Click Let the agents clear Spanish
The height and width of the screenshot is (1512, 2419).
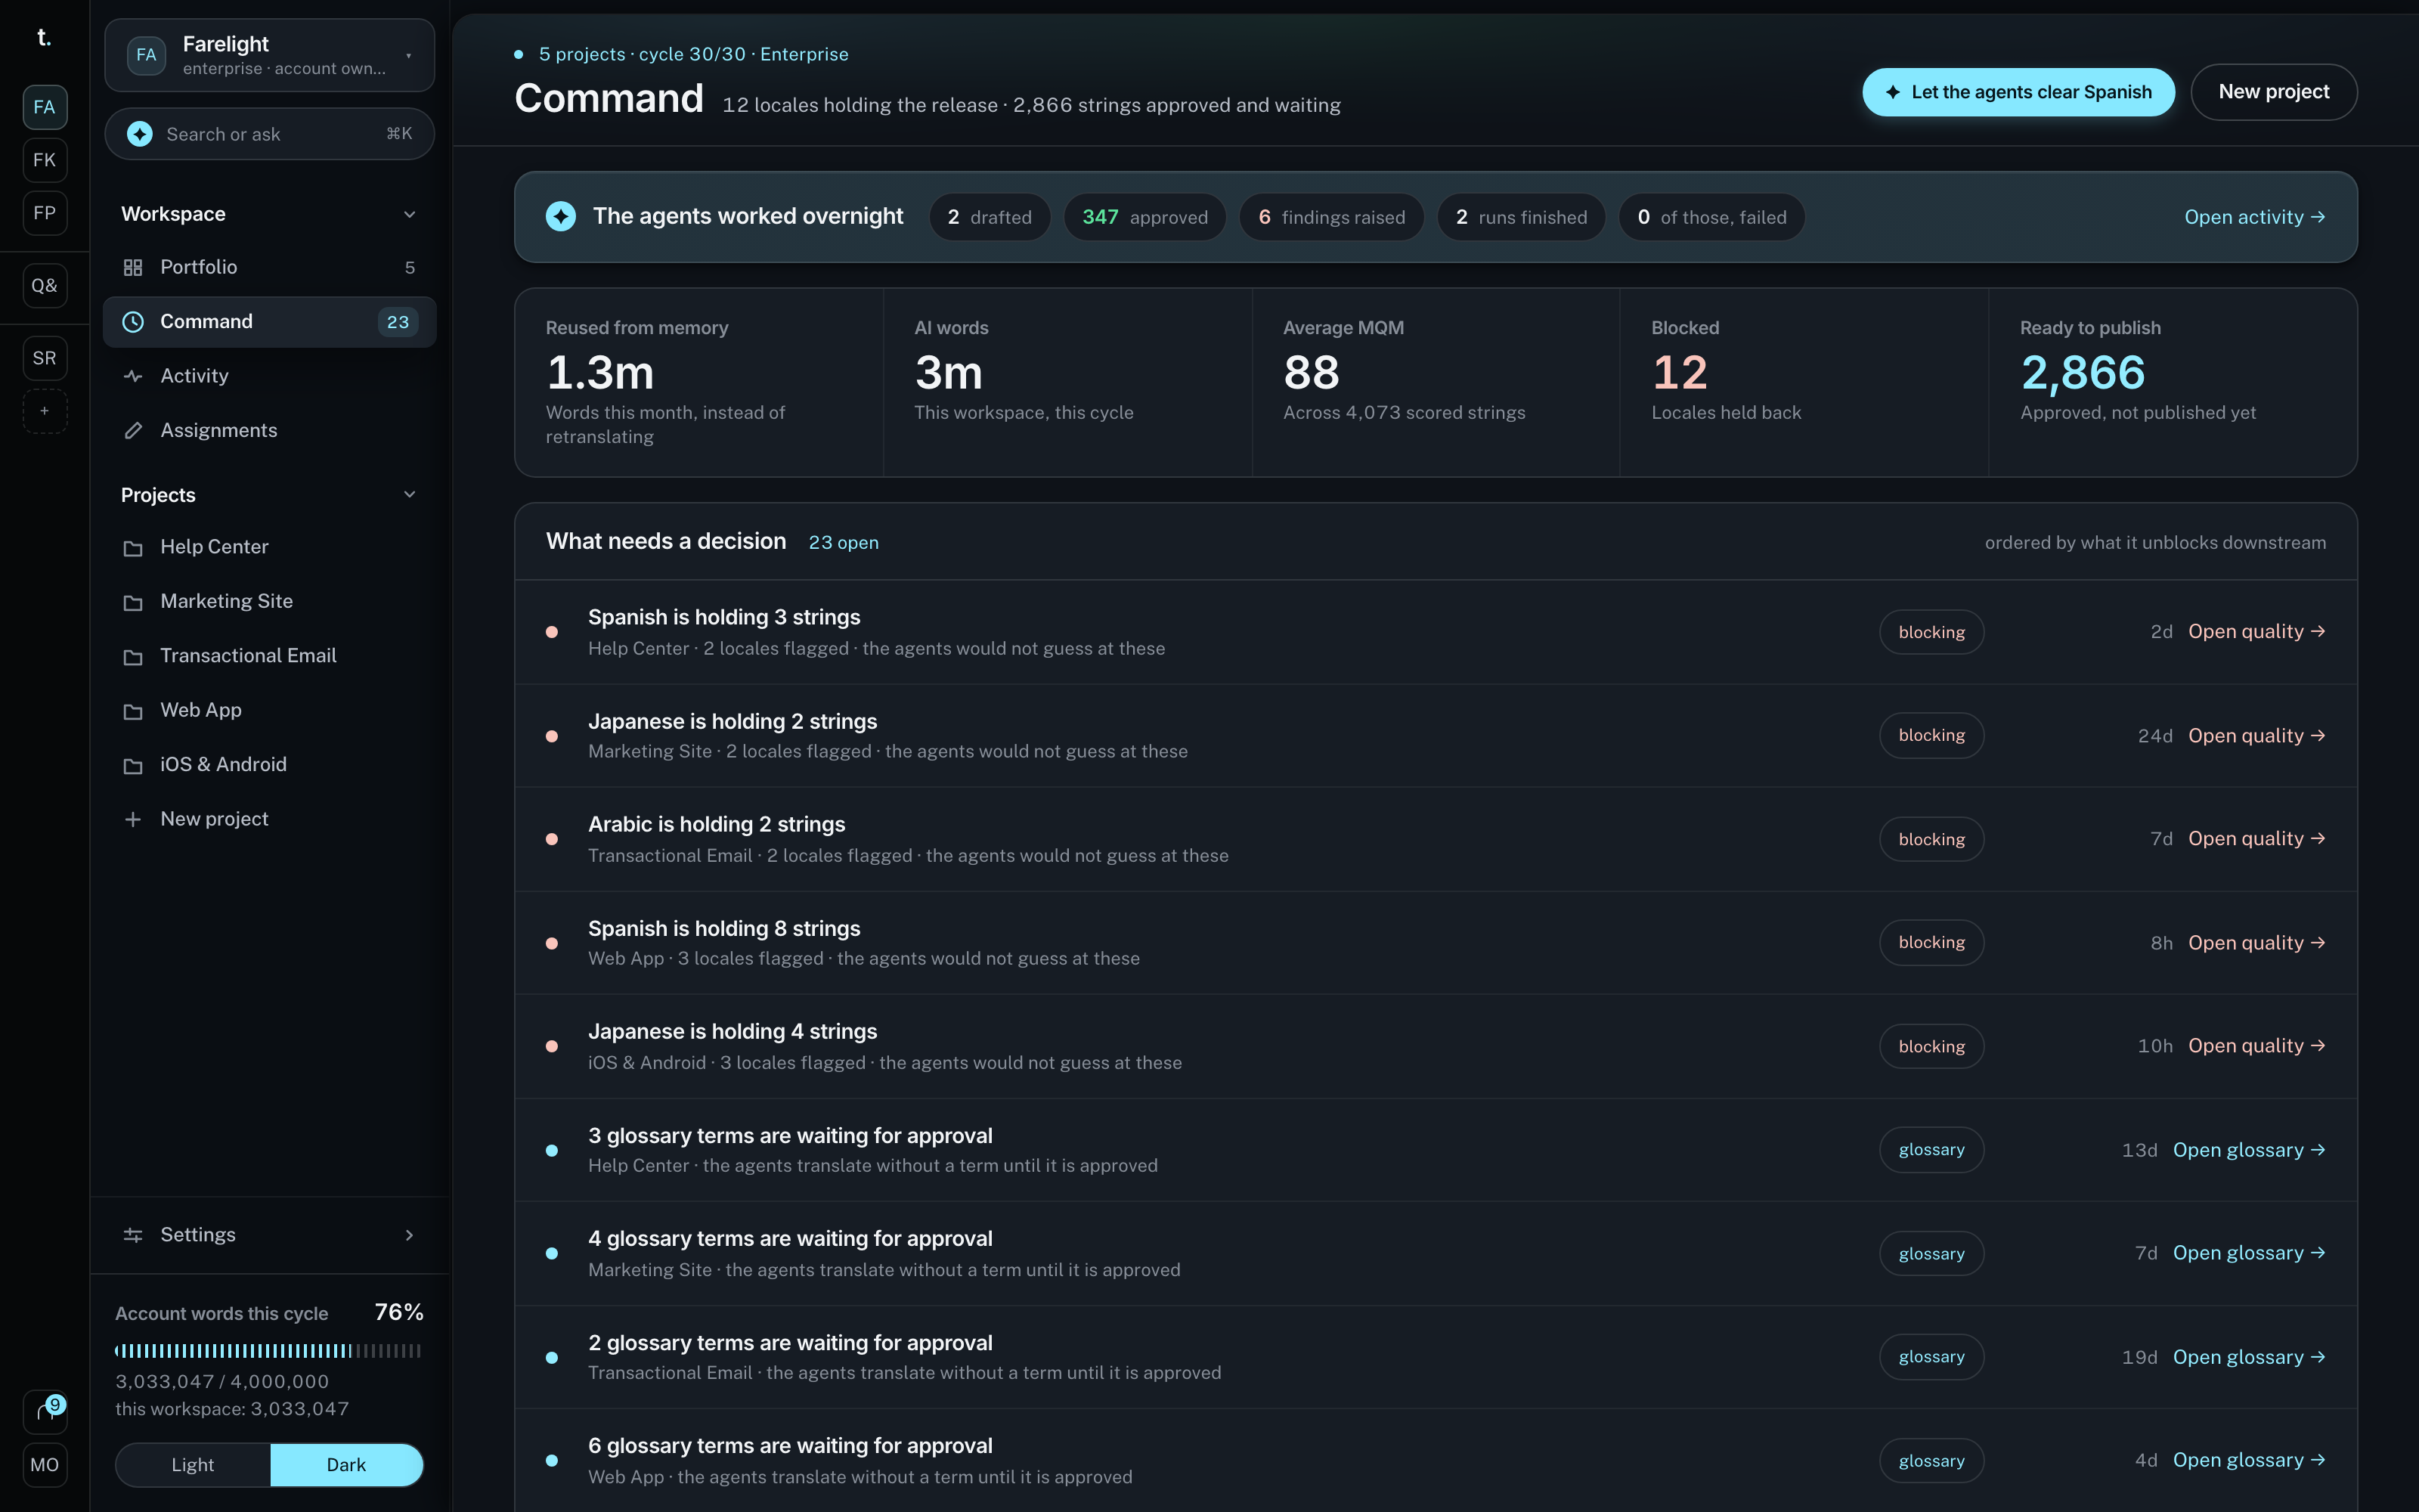[x=2018, y=92]
